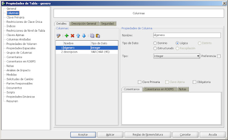This screenshot has width=228, height=140.
Task: Open Notas in the tree
Action: point(10,66)
